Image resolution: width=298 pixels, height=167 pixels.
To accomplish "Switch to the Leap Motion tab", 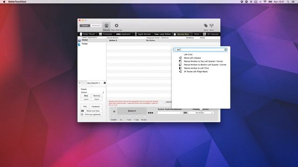I will pos(163,34).
